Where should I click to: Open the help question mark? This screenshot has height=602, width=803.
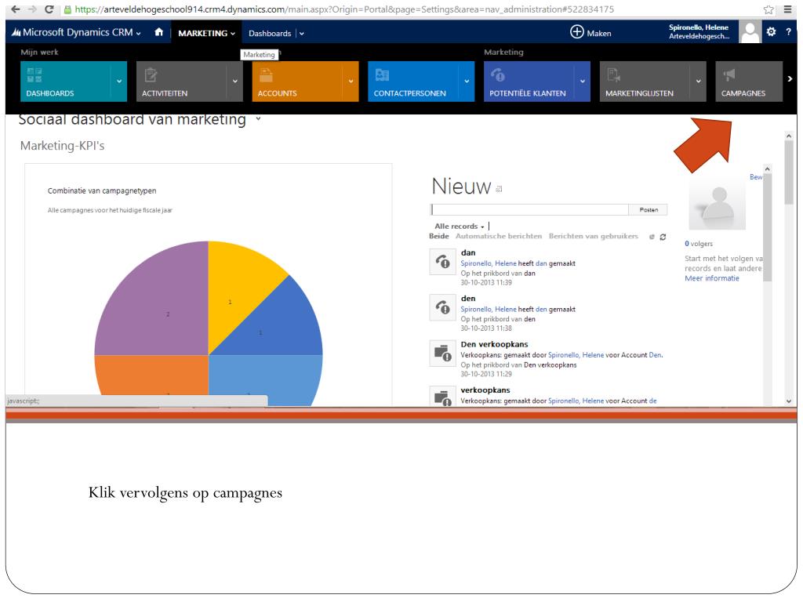tap(788, 31)
